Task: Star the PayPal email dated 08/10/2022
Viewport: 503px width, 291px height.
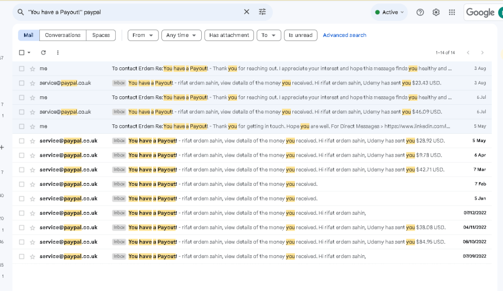Action: tap(32, 242)
